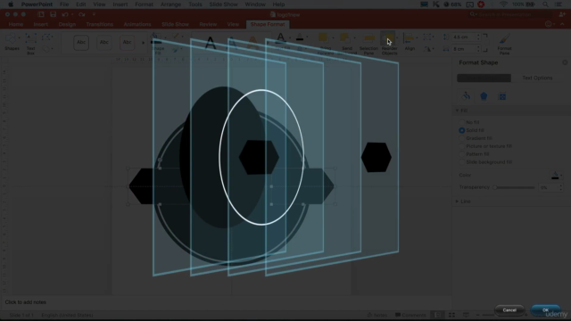Image resolution: width=571 pixels, height=321 pixels.
Task: Switch to Text Options in Format Shape
Action: click(537, 78)
